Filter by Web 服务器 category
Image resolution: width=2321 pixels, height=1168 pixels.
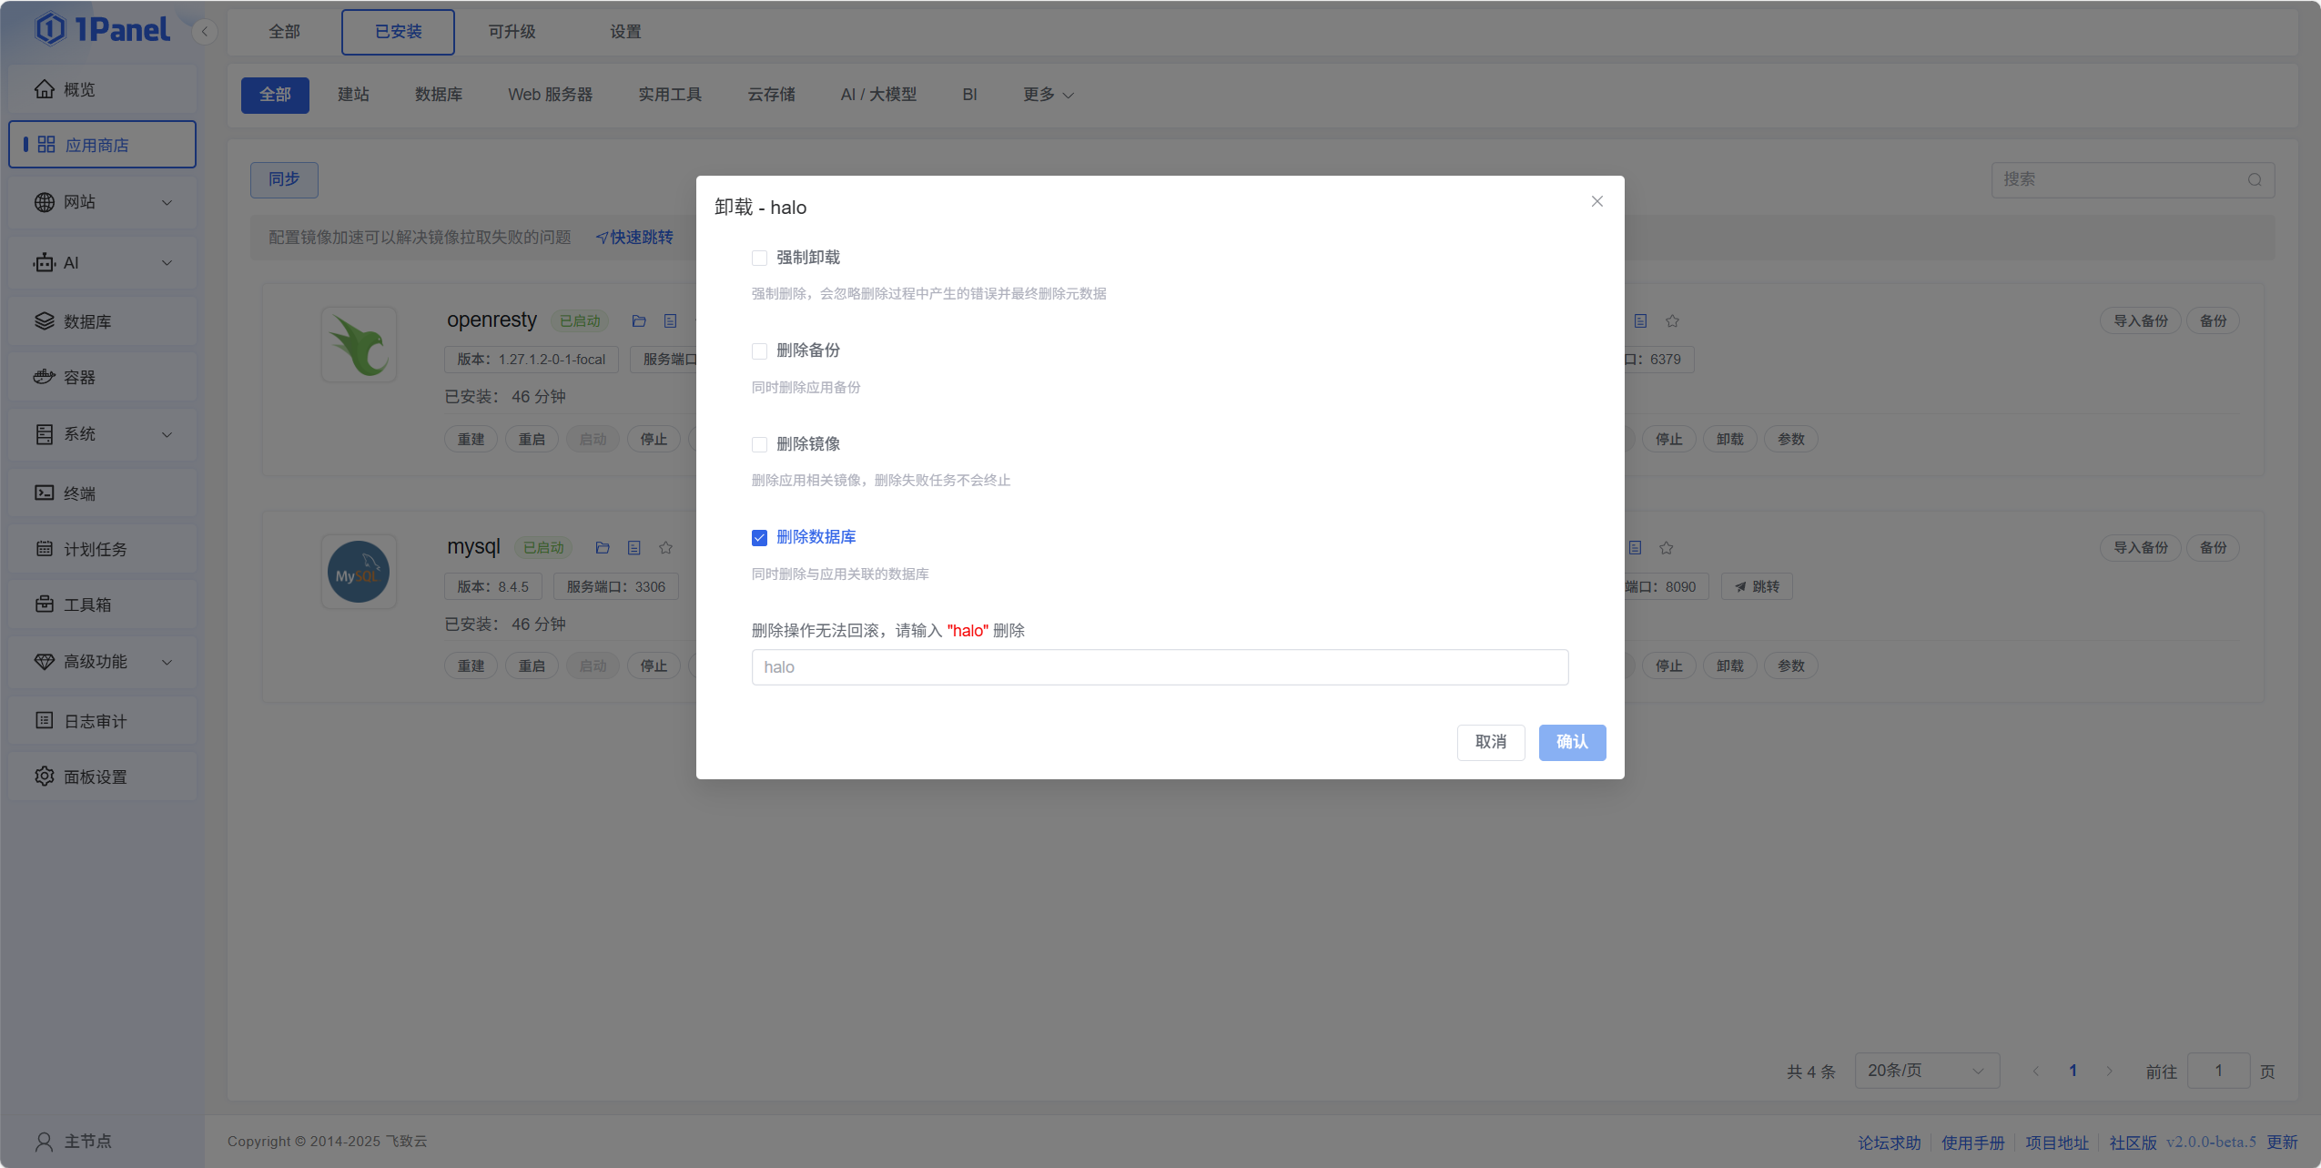coord(550,95)
